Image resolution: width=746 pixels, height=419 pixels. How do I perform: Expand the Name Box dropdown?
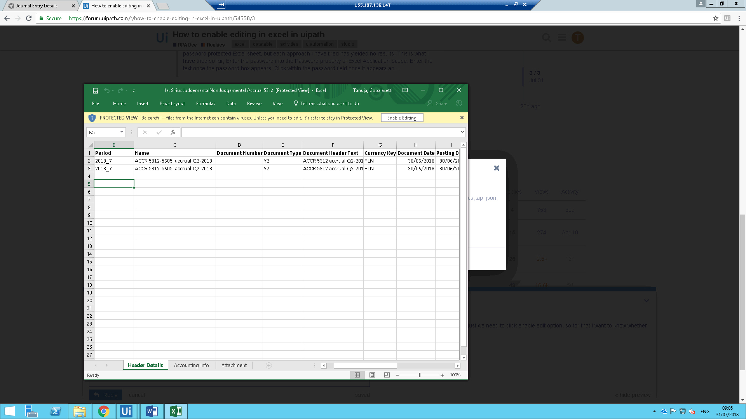(122, 132)
